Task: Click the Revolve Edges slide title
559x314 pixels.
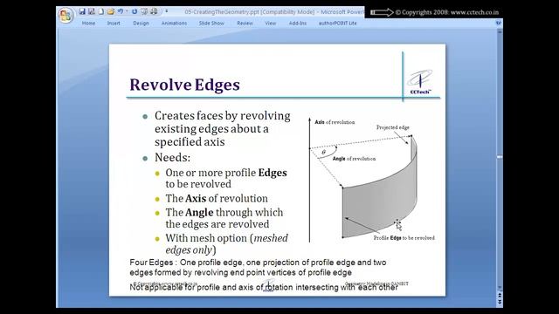Action: (184, 85)
